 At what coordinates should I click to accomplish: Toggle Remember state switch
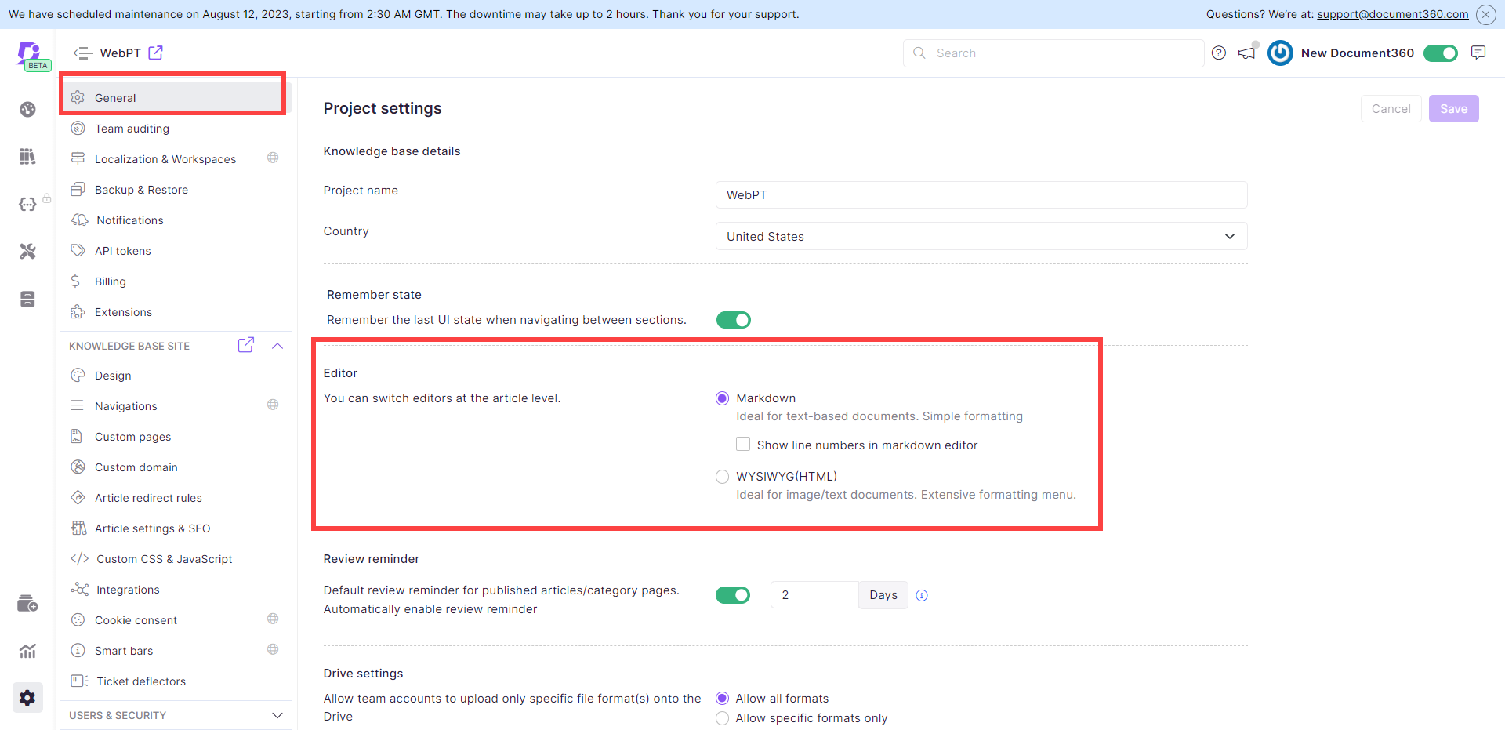pyautogui.click(x=734, y=320)
